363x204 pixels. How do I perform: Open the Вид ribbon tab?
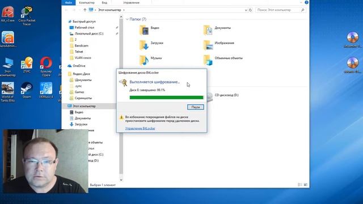coord(104,2)
